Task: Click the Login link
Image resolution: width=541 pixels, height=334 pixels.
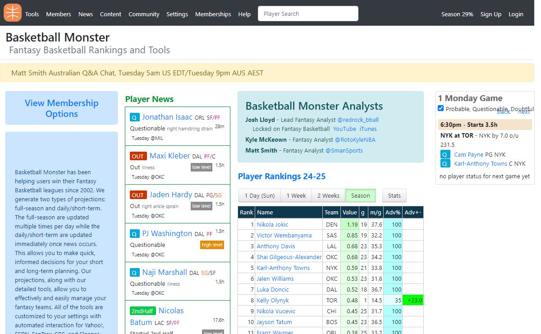Action: point(516,14)
